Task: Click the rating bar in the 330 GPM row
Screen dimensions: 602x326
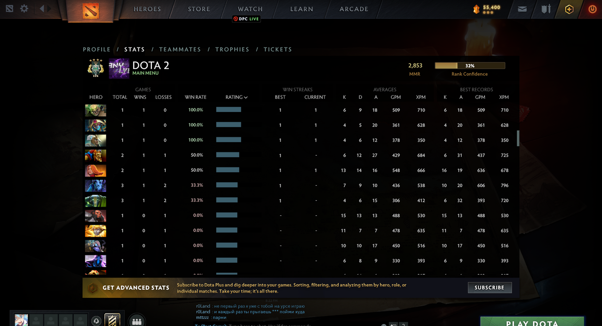Action: tap(227, 260)
